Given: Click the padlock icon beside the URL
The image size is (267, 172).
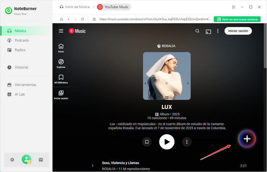Looking at the screenshot, I should [94, 19].
